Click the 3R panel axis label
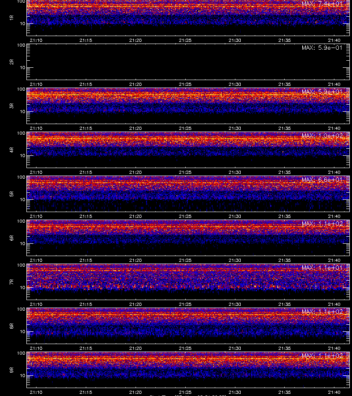This screenshot has width=352, height=396. tap(11, 106)
